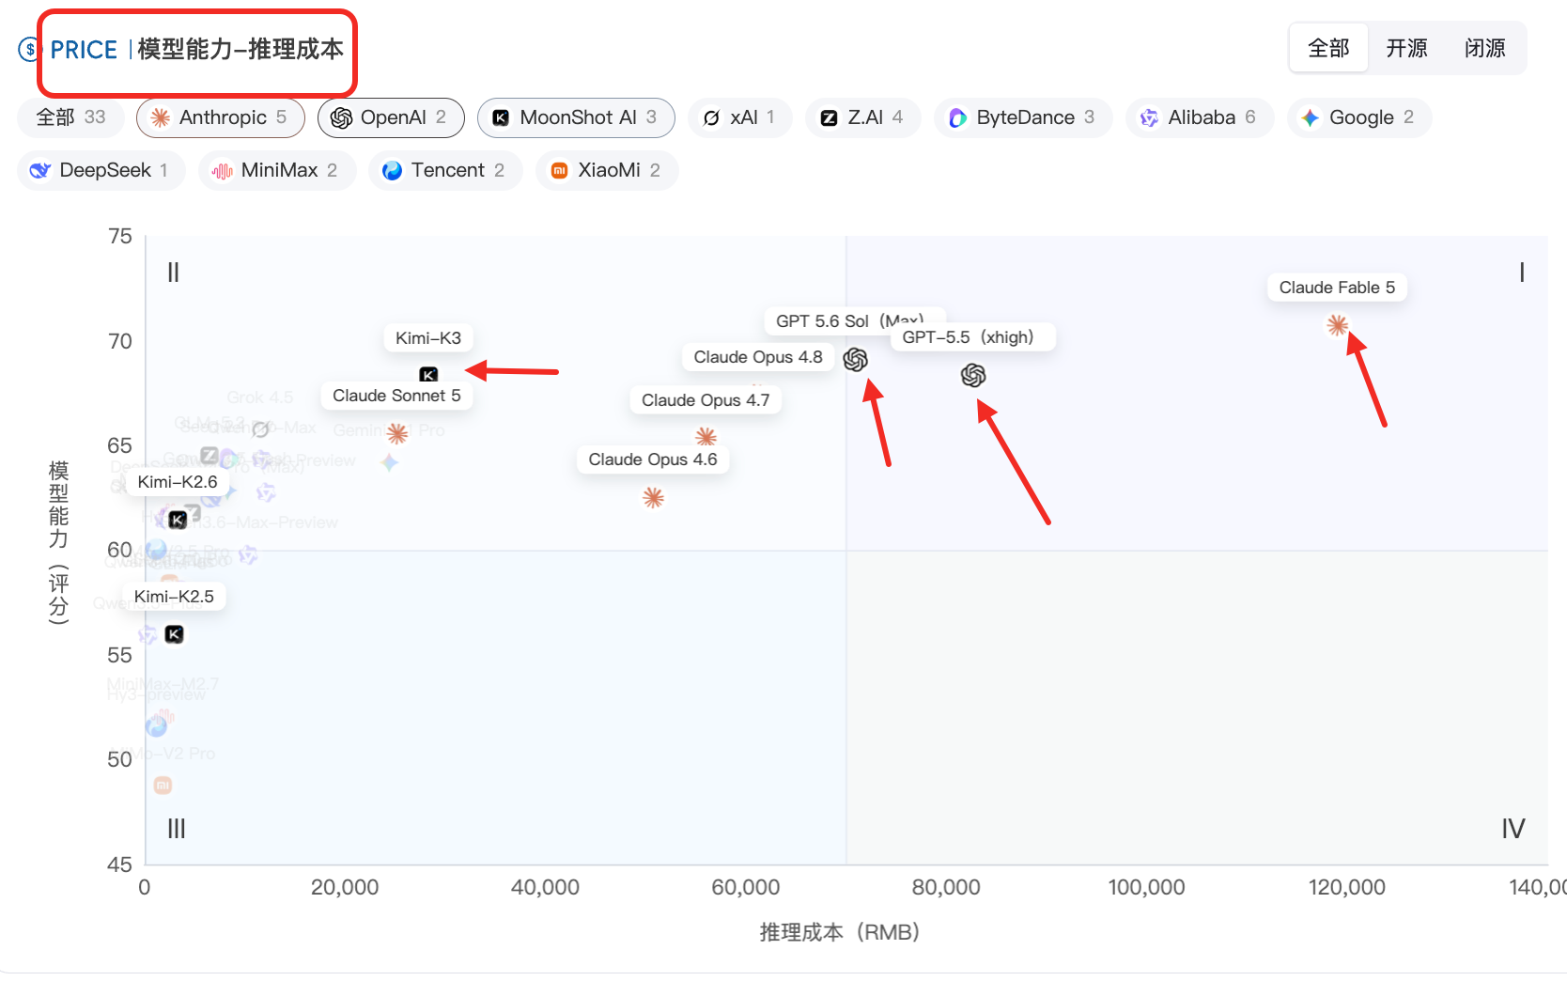Screen dimensions: 1567x981
Task: Toggle the Alibaba 6 filter chip
Action: tap(1199, 117)
